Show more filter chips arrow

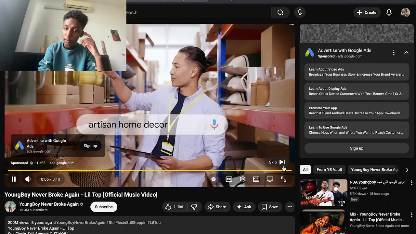pyautogui.click(x=407, y=170)
